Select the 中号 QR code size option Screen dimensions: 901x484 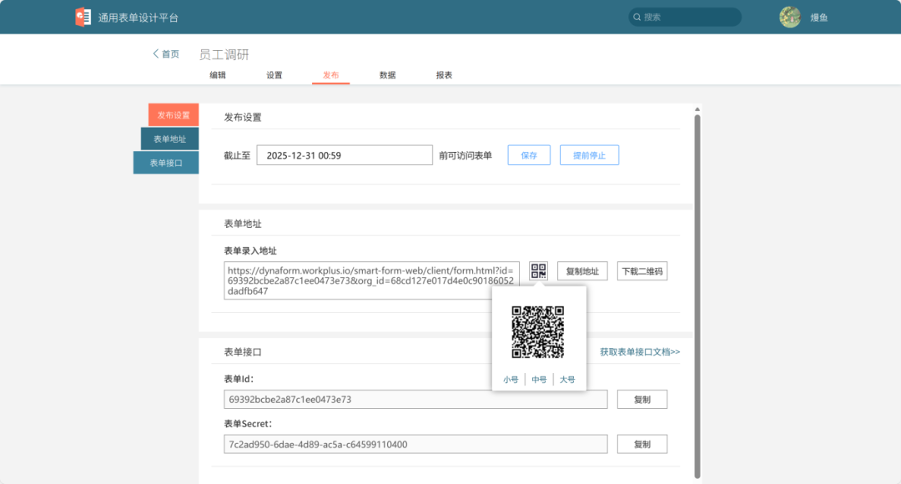539,379
